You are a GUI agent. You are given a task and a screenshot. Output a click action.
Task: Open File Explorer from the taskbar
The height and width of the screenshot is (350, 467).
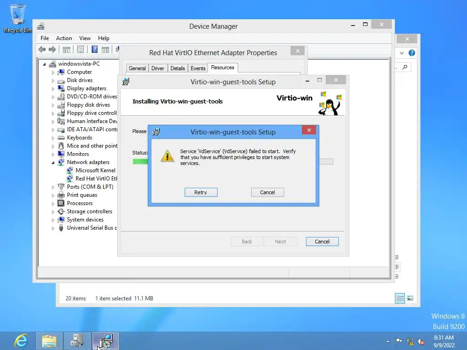tap(49, 341)
